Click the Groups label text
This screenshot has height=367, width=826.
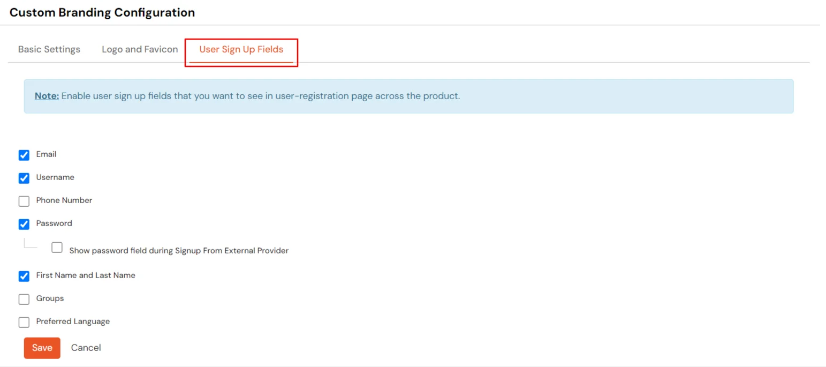(x=50, y=298)
